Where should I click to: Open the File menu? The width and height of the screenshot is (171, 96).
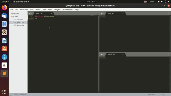click(x=11, y=10)
